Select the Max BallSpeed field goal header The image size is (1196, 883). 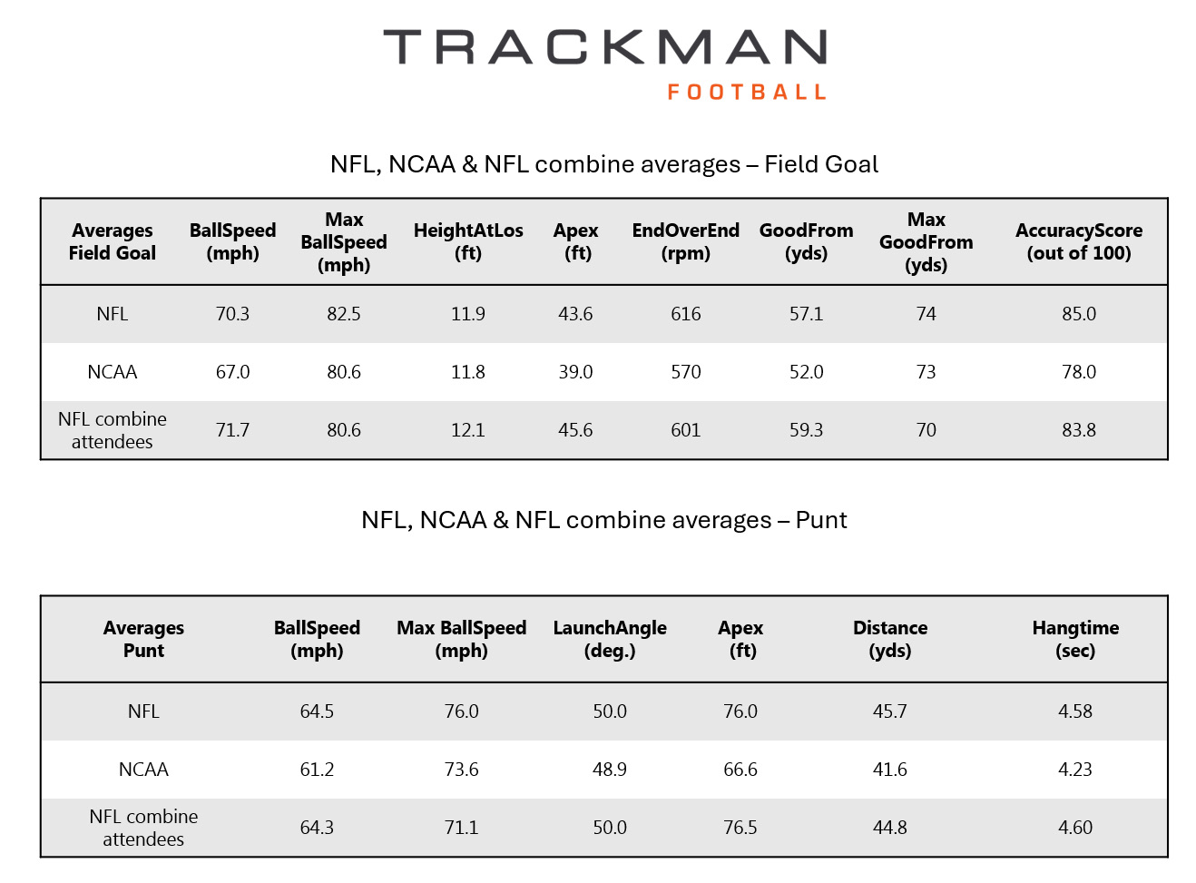[344, 242]
